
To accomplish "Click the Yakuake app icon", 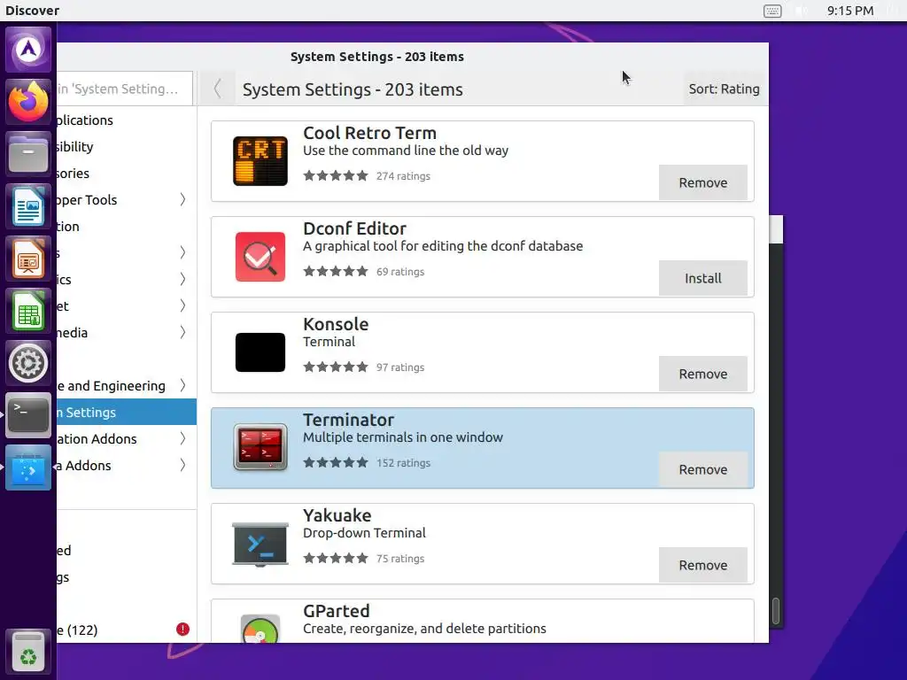I will (x=260, y=544).
